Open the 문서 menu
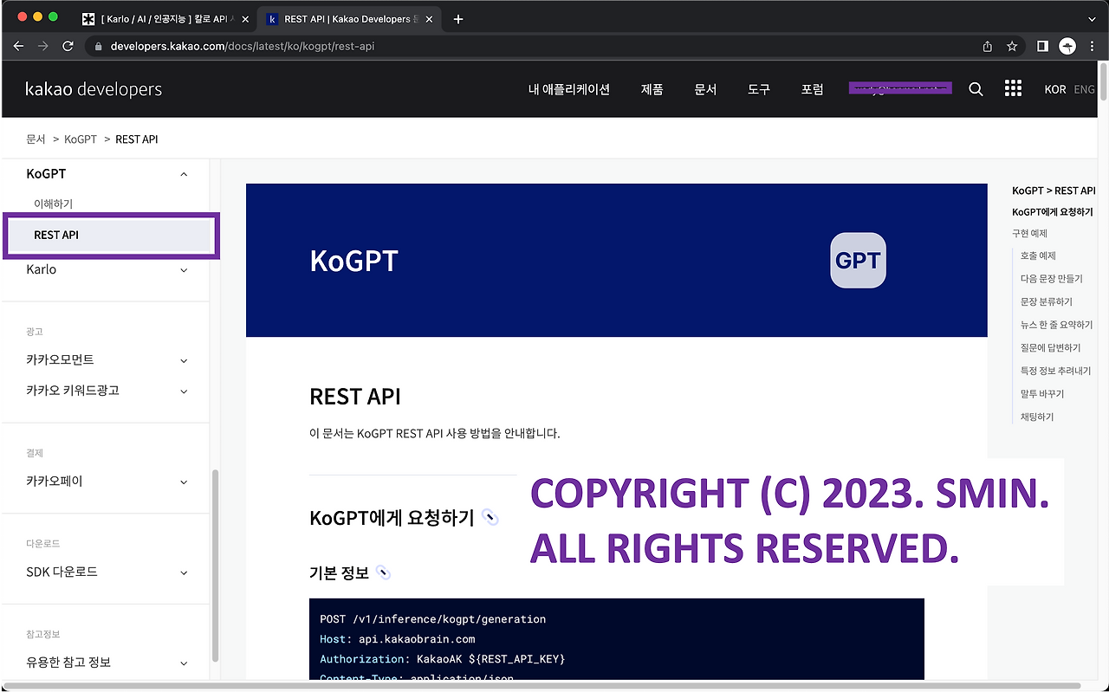This screenshot has width=1109, height=692. [705, 89]
